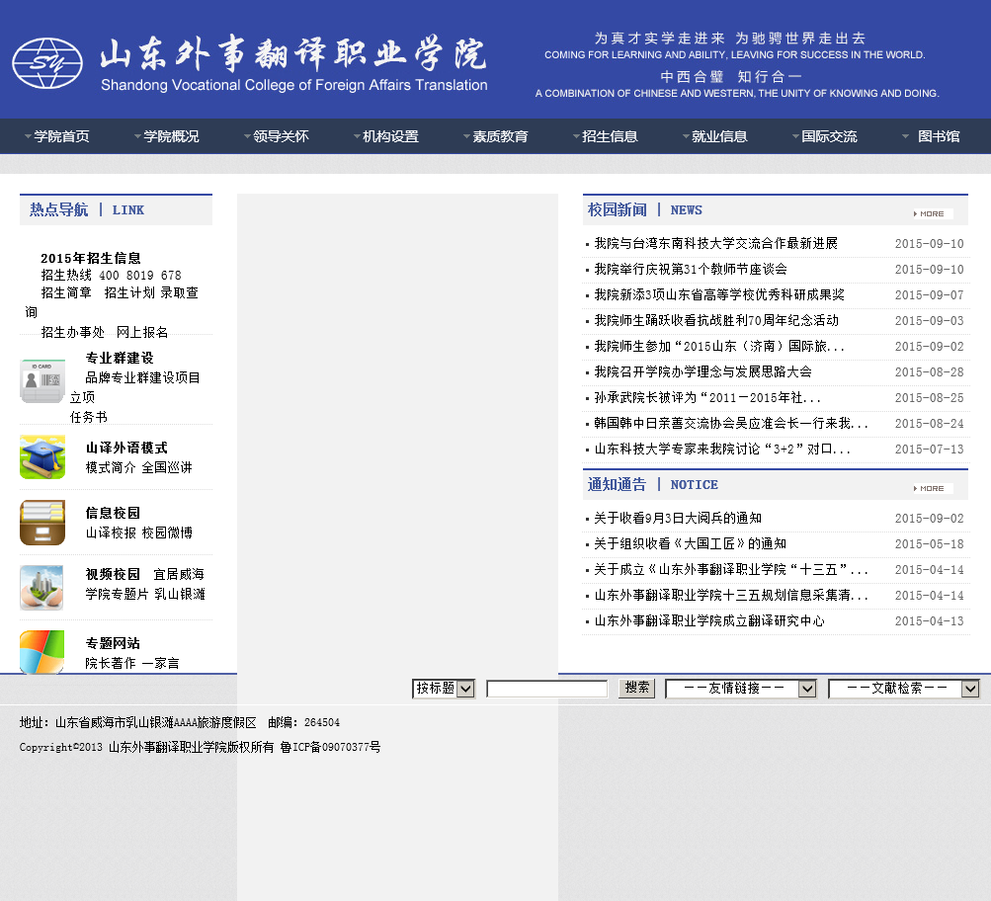
Task: Open news 山东科技大学专家来我院讨论“3+2”对口...
Action: point(722,450)
